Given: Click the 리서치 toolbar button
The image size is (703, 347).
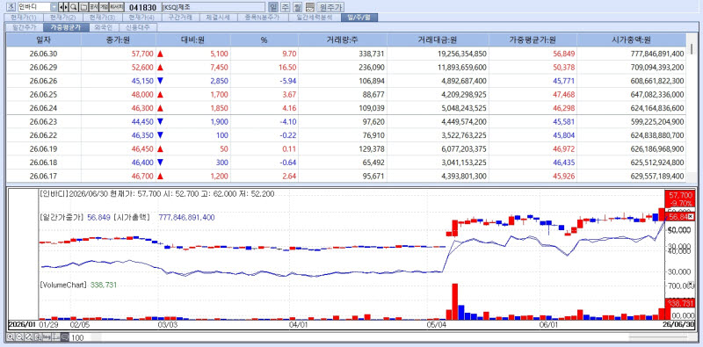Looking at the screenshot, I should tap(117, 7).
